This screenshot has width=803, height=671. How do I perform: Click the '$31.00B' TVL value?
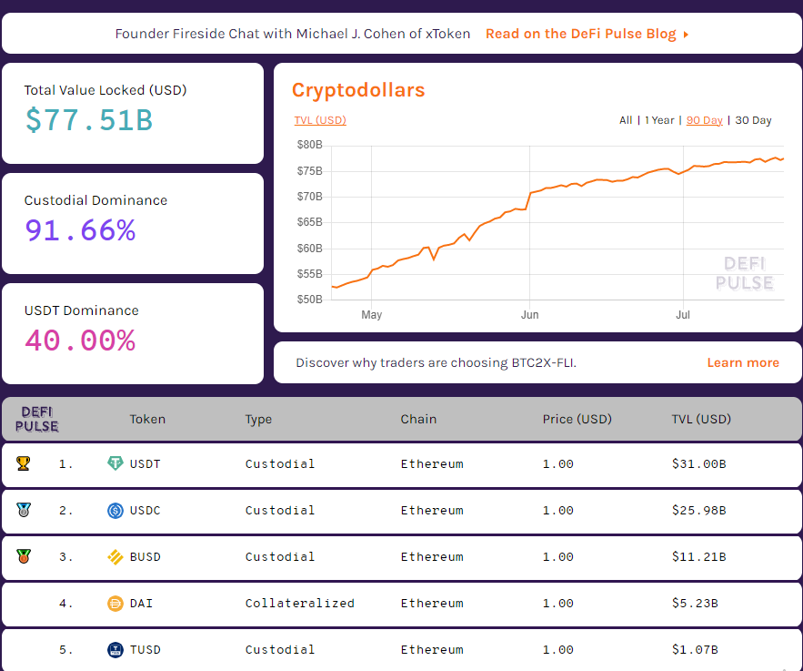click(x=699, y=464)
